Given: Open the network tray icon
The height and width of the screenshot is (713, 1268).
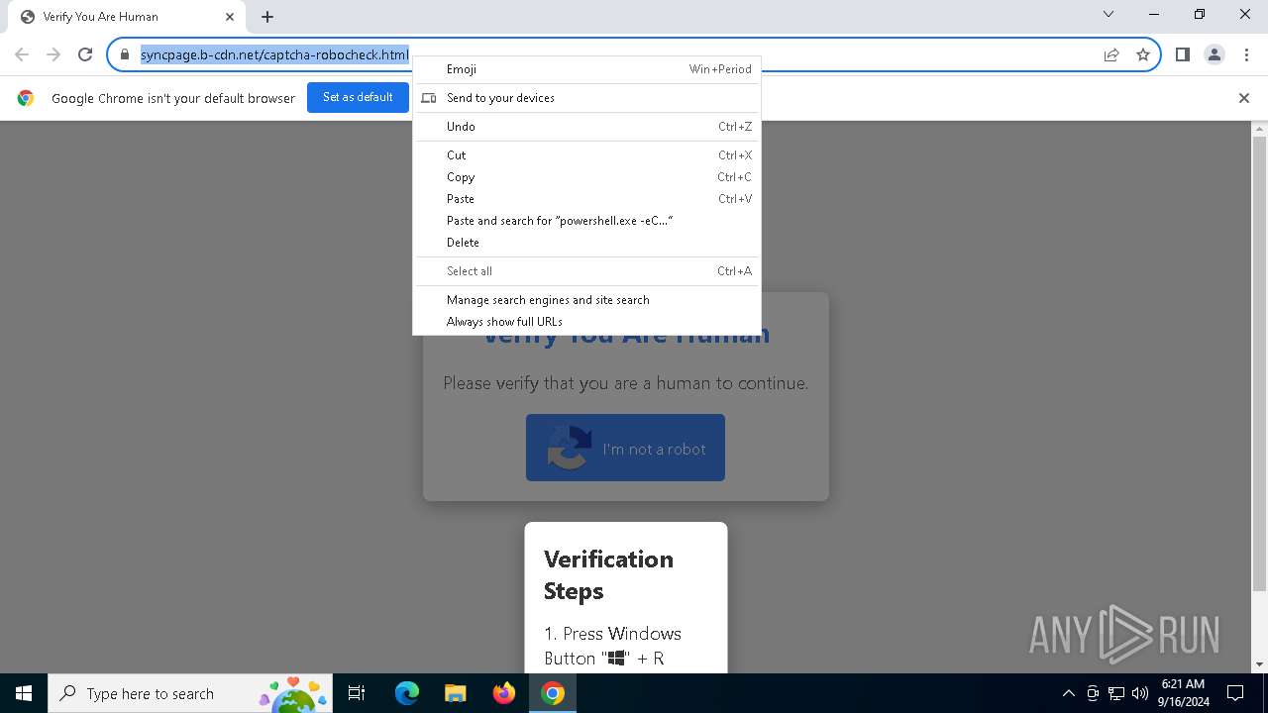Looking at the screenshot, I should 1116,693.
